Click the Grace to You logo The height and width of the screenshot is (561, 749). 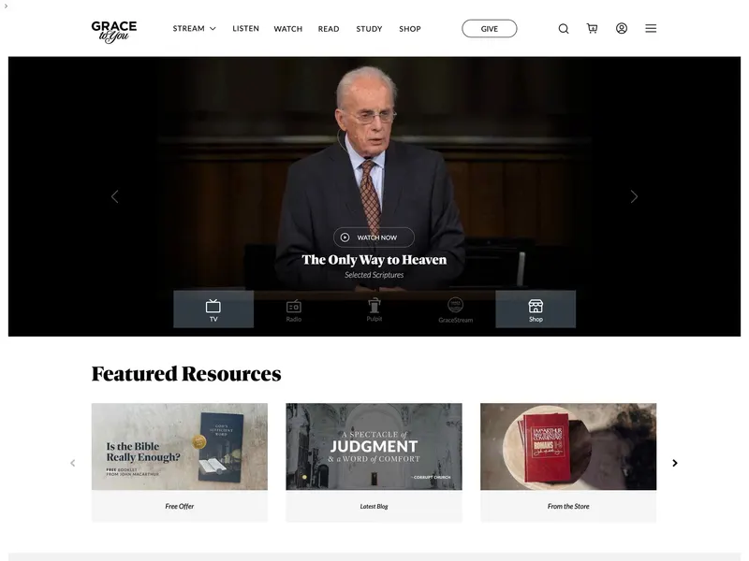[x=114, y=32]
